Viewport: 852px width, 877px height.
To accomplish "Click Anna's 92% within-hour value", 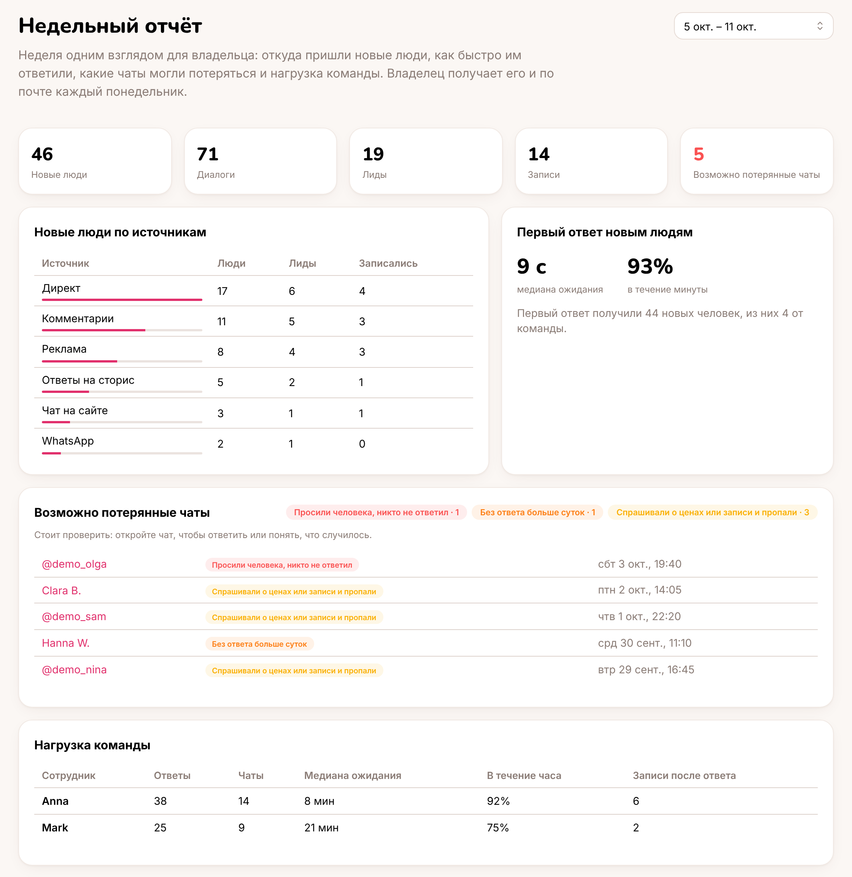I will [x=498, y=801].
